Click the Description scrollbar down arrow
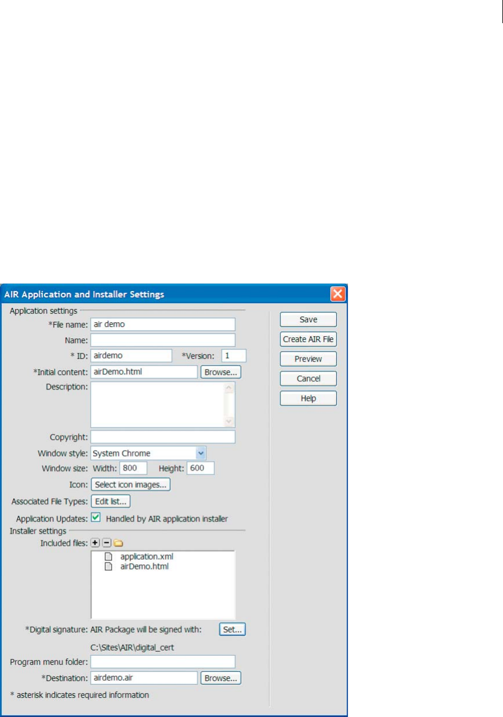 (229, 421)
